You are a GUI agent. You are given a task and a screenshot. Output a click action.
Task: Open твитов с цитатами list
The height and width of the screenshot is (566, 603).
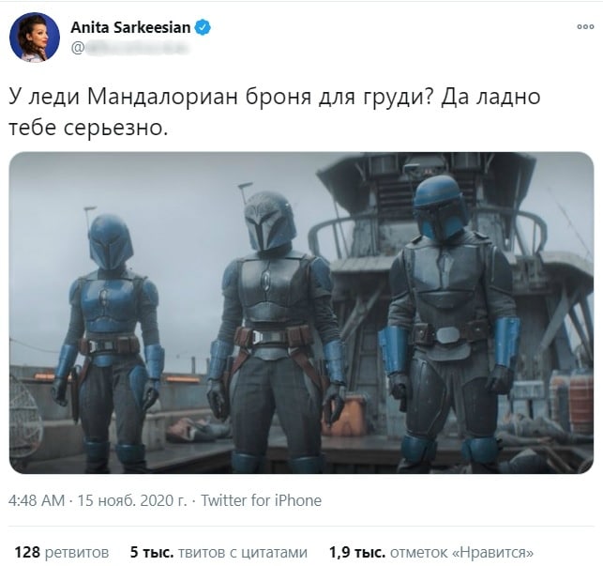[x=242, y=553]
